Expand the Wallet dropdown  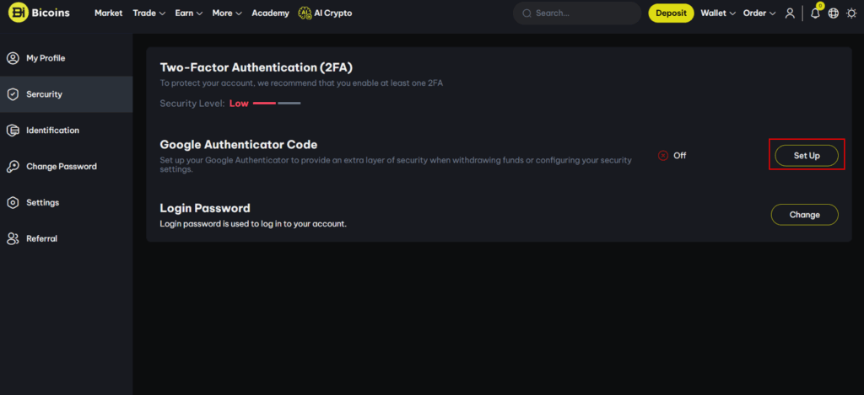[x=718, y=13]
